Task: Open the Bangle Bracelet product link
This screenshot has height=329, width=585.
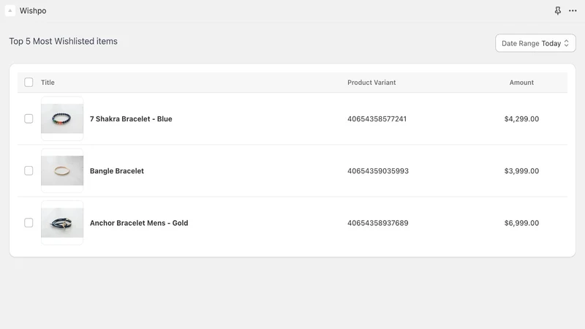Action: pos(117,171)
